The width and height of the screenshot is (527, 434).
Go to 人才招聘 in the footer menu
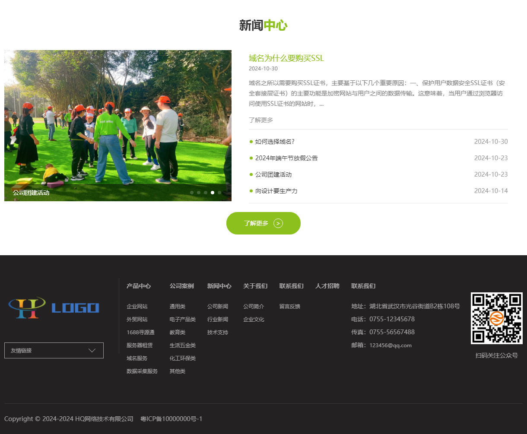[x=327, y=286]
